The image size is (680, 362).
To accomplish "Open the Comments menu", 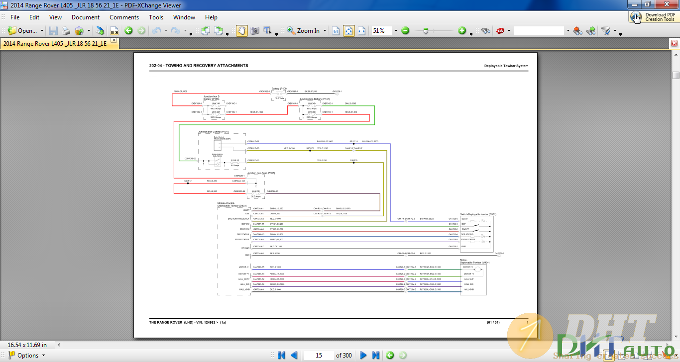I will coord(124,17).
